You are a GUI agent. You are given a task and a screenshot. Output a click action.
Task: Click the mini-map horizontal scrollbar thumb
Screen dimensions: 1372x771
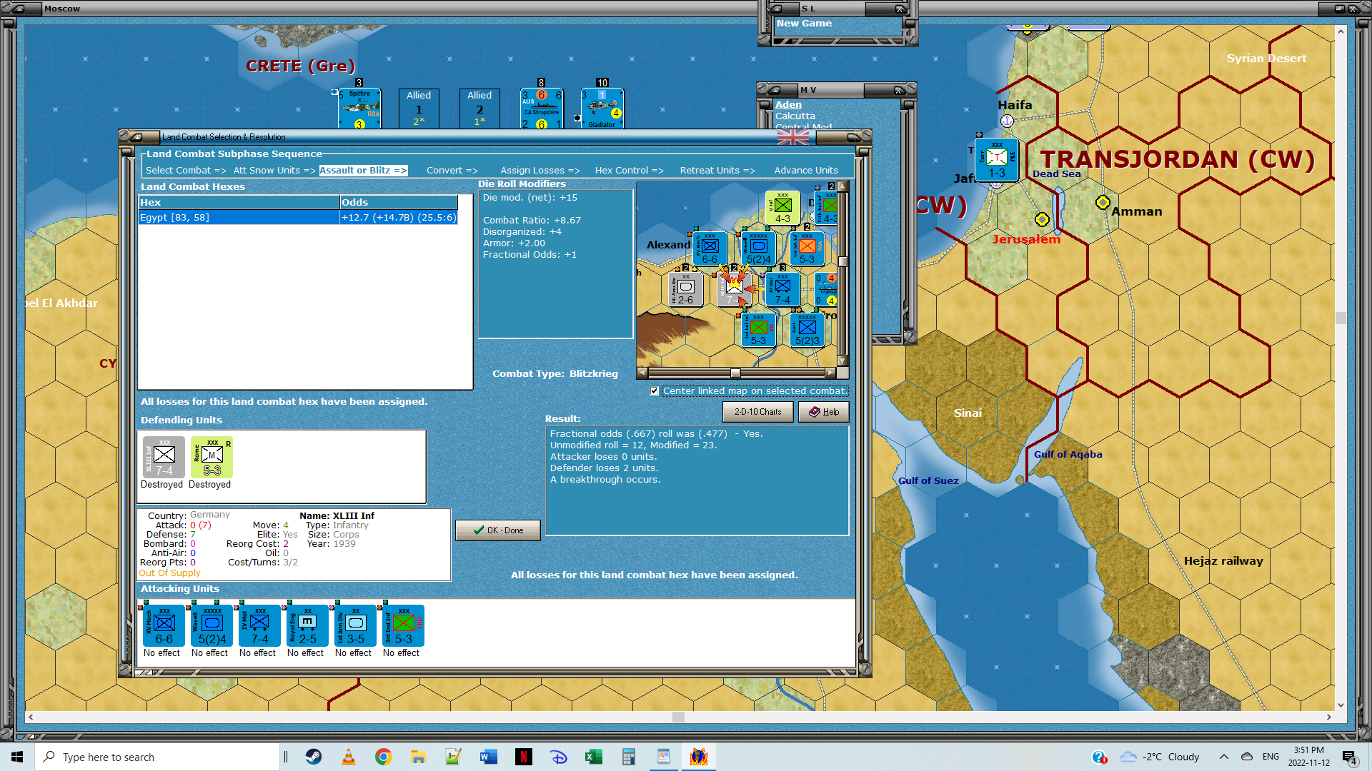pyautogui.click(x=735, y=373)
